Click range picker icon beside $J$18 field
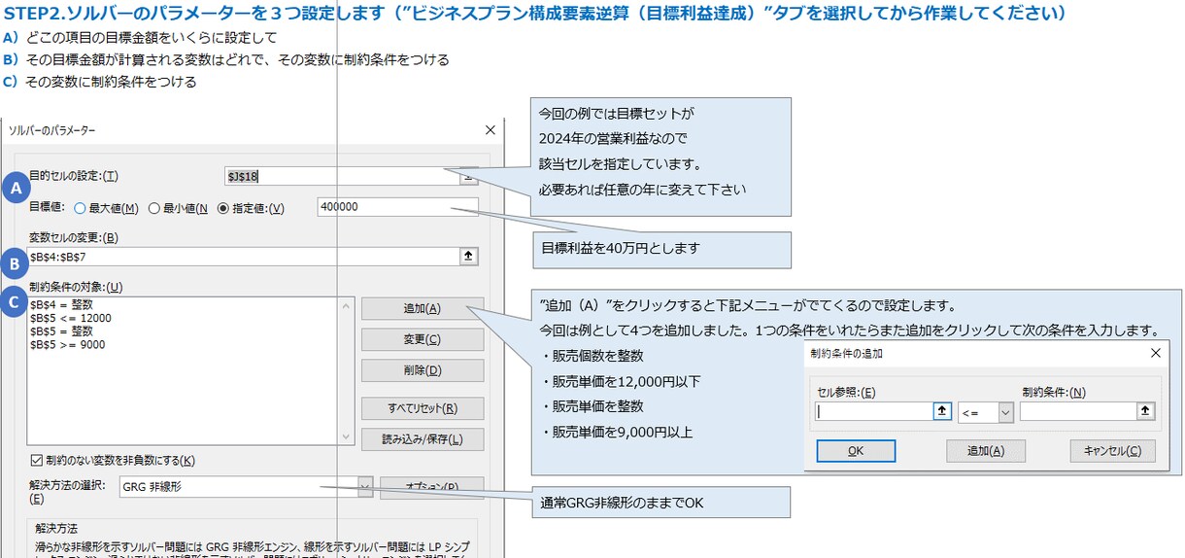The height and width of the screenshot is (558, 1185). (469, 176)
